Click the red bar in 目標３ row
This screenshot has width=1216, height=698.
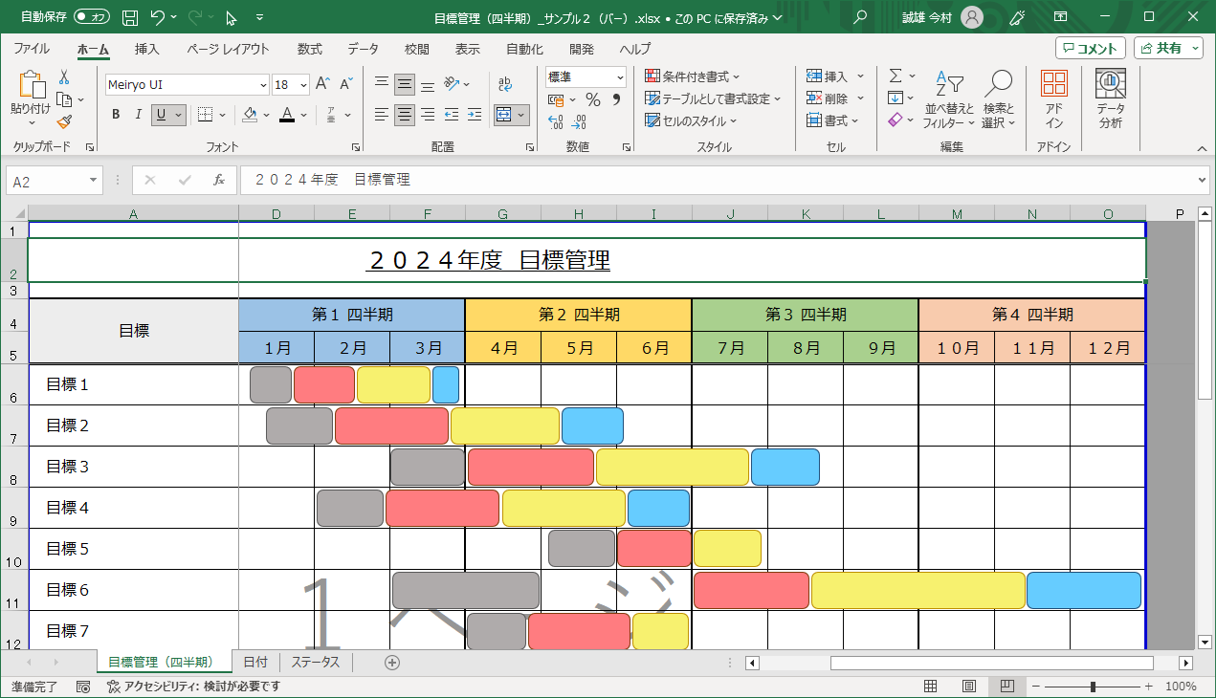click(x=531, y=467)
